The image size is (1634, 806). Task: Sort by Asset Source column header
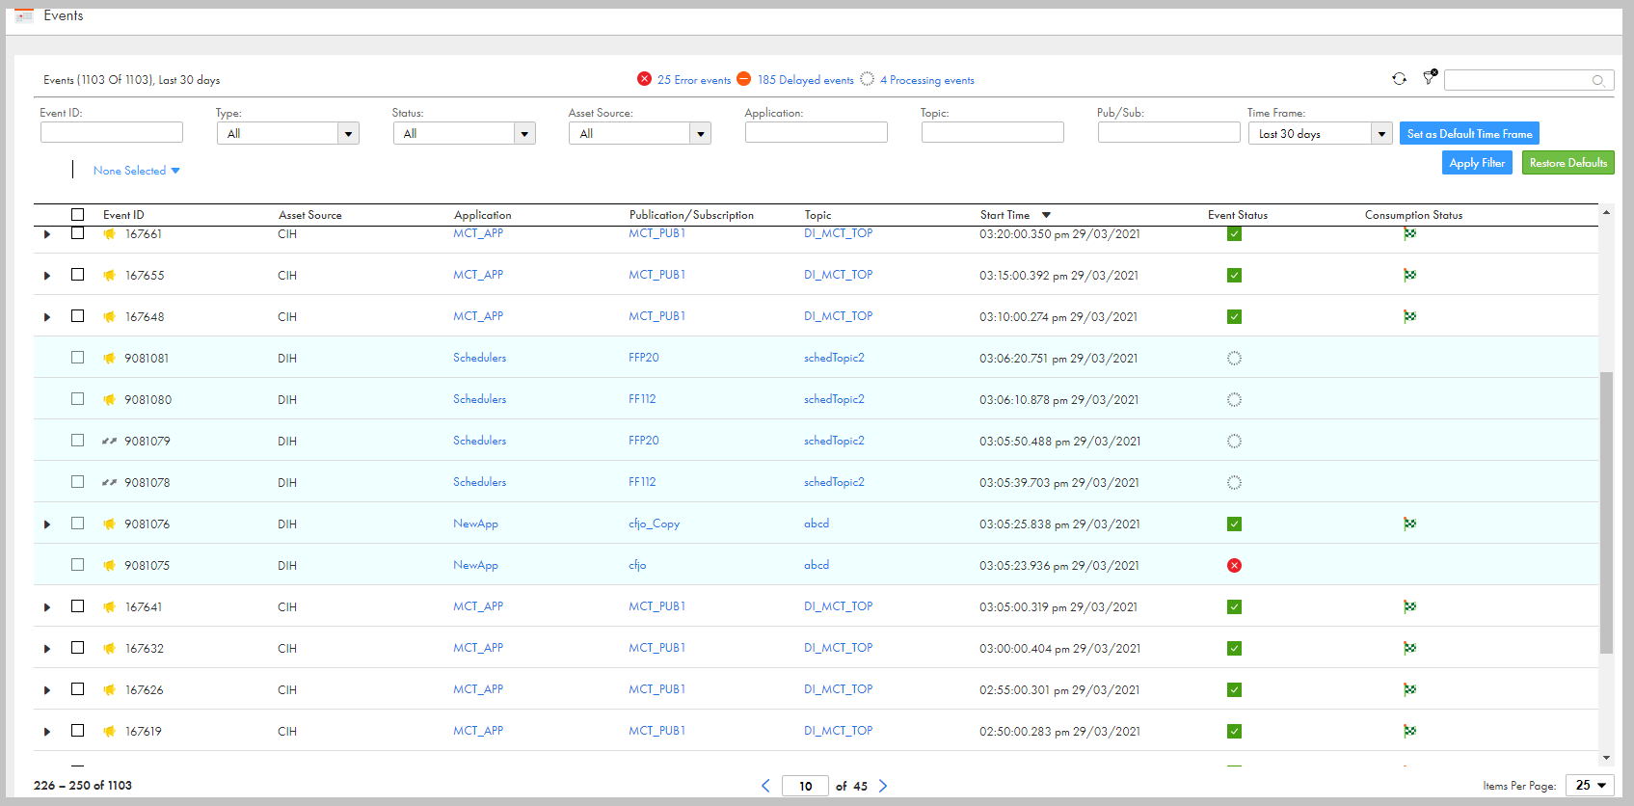(x=310, y=215)
